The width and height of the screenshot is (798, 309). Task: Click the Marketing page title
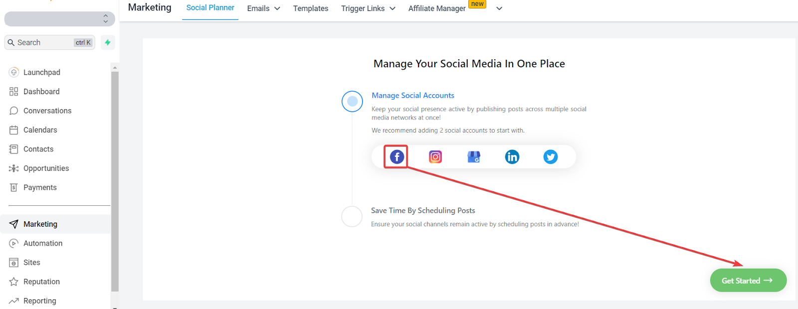pyautogui.click(x=150, y=7)
